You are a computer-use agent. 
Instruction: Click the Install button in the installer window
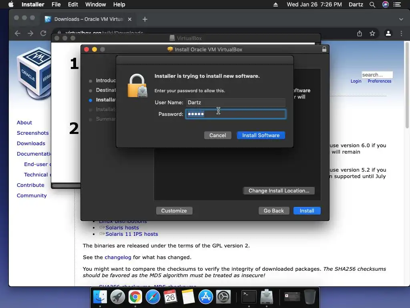(x=307, y=211)
